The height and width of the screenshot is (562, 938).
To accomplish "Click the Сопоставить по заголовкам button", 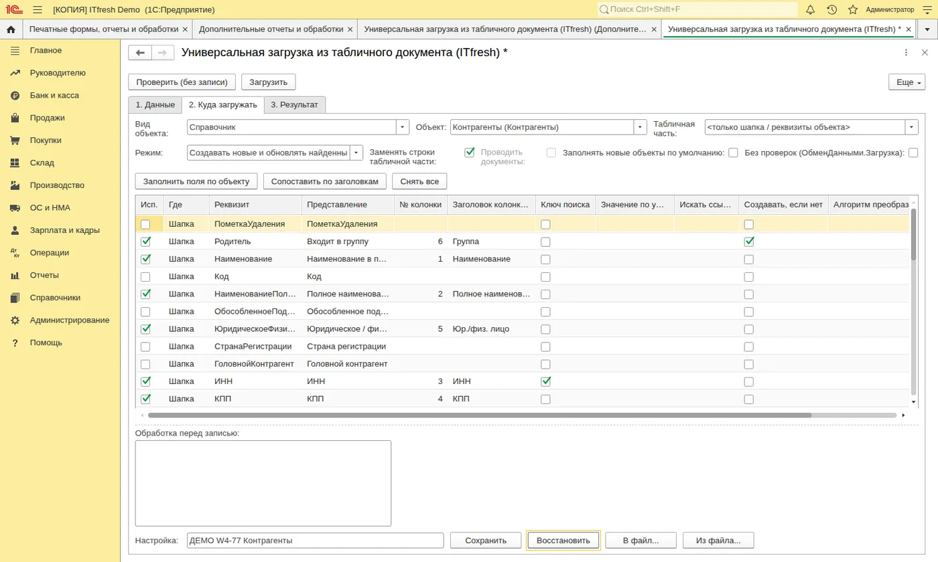I will (x=325, y=181).
